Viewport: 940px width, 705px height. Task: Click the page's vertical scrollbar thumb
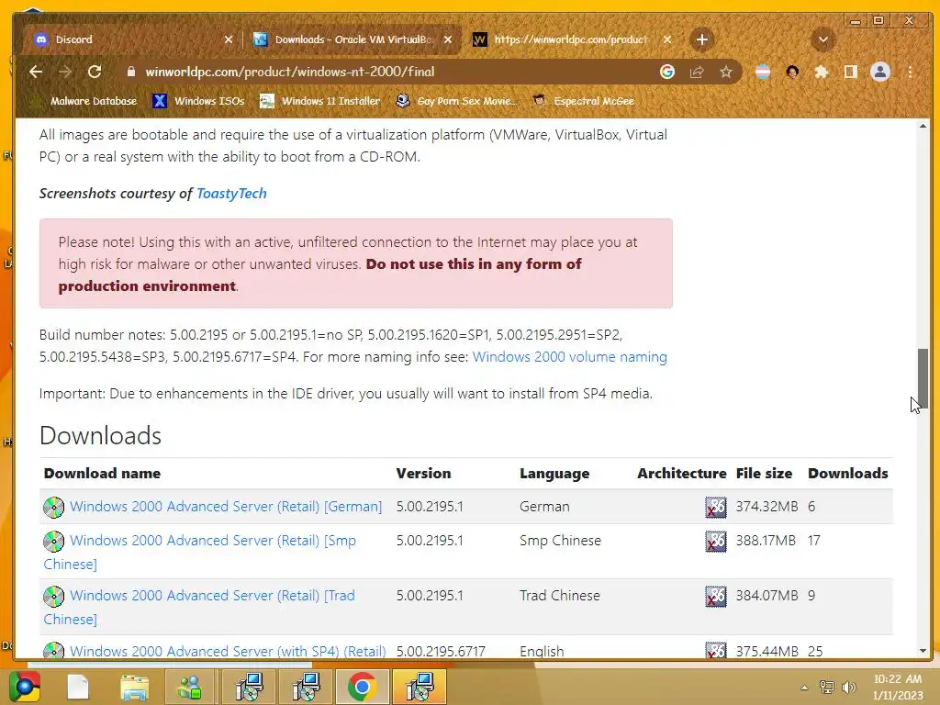tap(923, 377)
